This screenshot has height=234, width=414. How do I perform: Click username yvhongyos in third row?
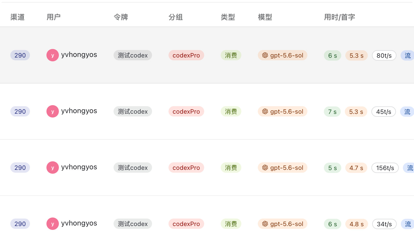click(79, 167)
